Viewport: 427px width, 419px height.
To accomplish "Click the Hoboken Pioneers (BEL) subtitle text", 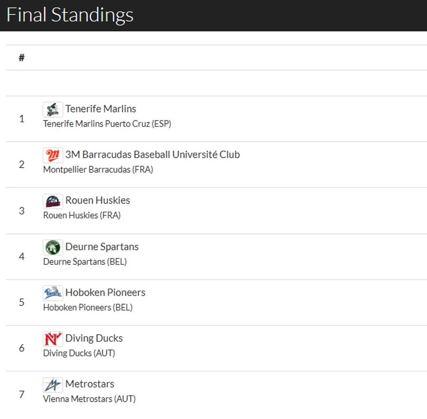I will (x=88, y=307).
